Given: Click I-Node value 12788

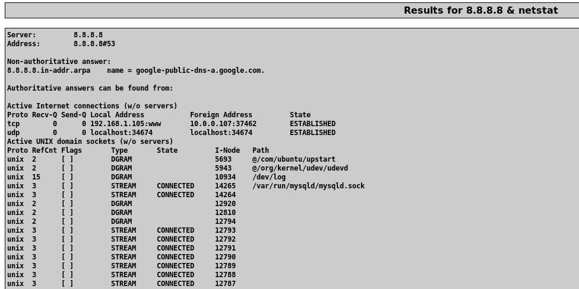Looking at the screenshot, I should pyautogui.click(x=226, y=275).
